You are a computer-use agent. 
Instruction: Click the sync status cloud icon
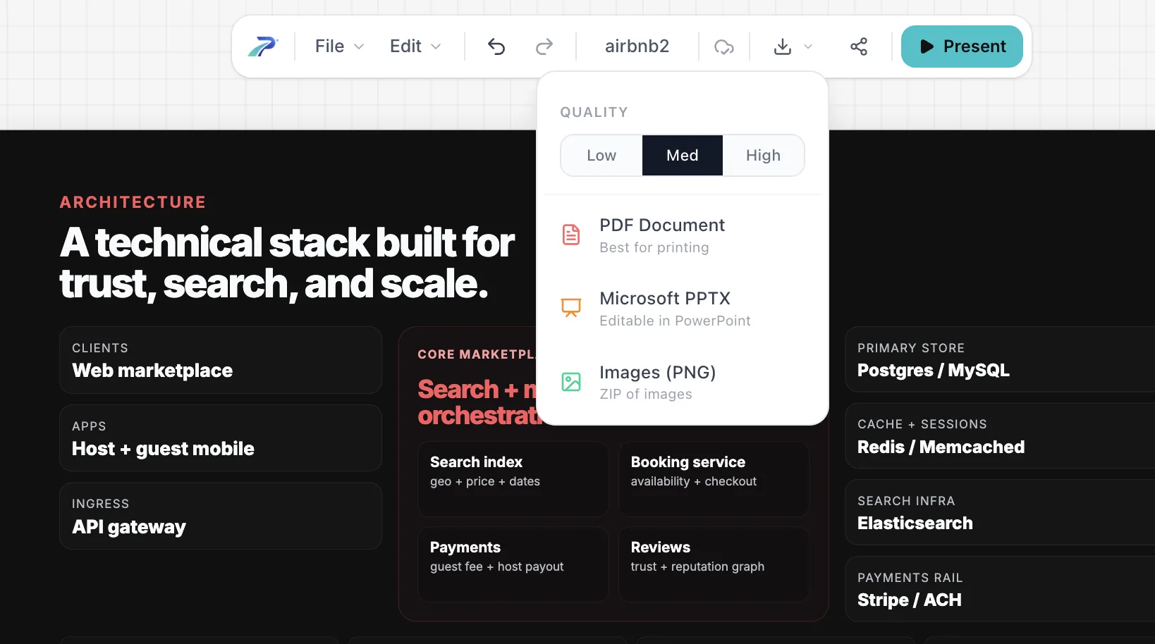point(723,47)
